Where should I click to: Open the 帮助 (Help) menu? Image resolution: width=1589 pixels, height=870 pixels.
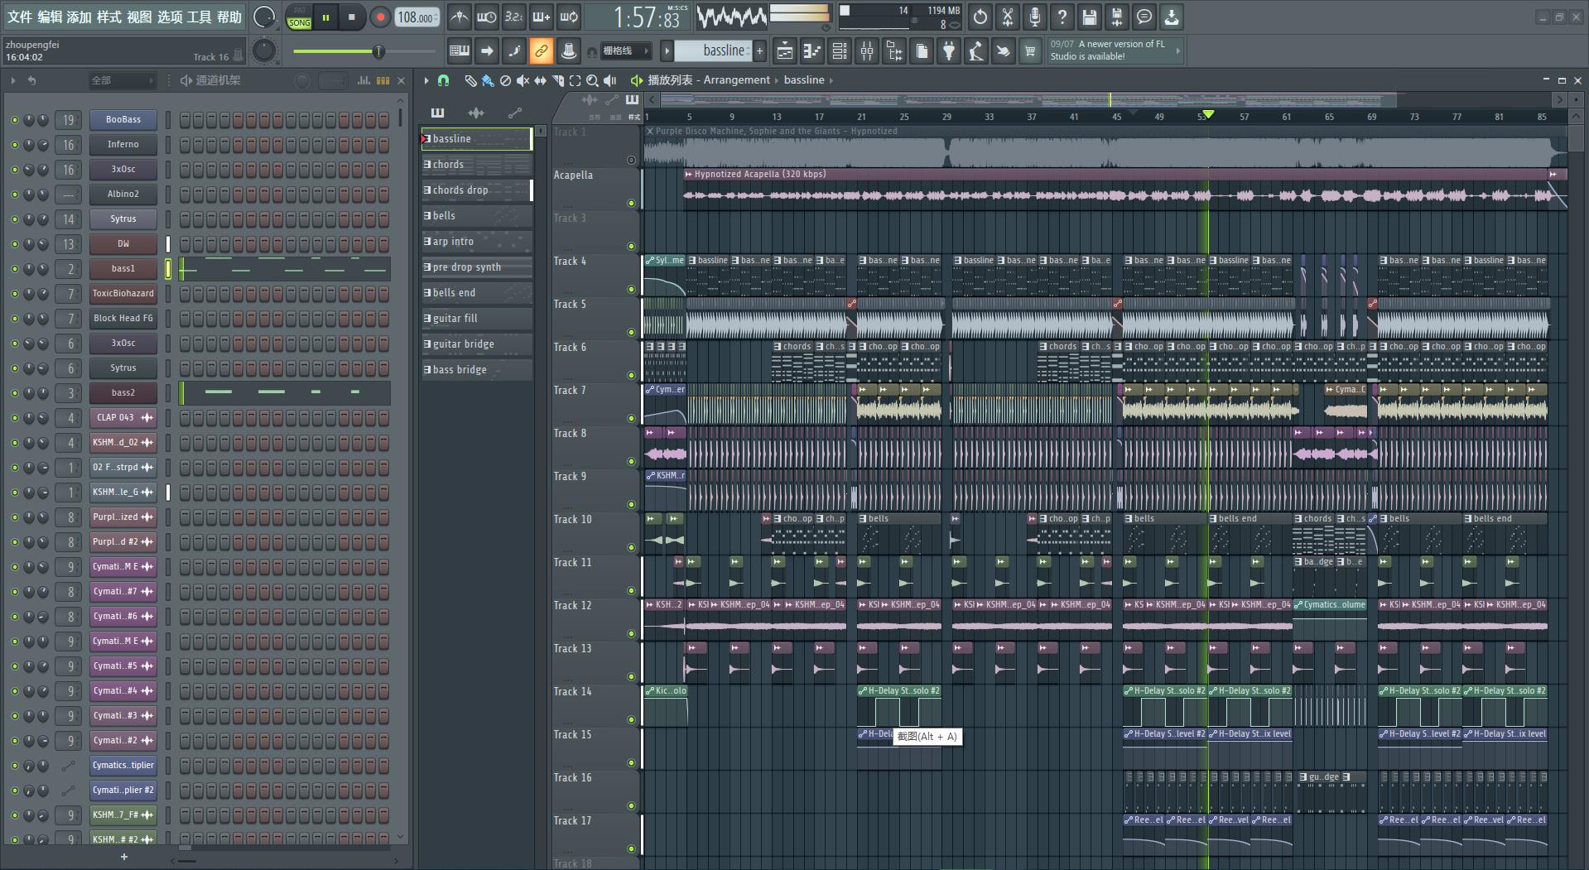pos(229,17)
